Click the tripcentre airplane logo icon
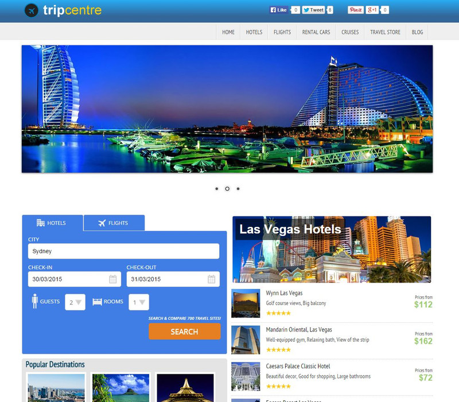The height and width of the screenshot is (402, 459). (32, 10)
